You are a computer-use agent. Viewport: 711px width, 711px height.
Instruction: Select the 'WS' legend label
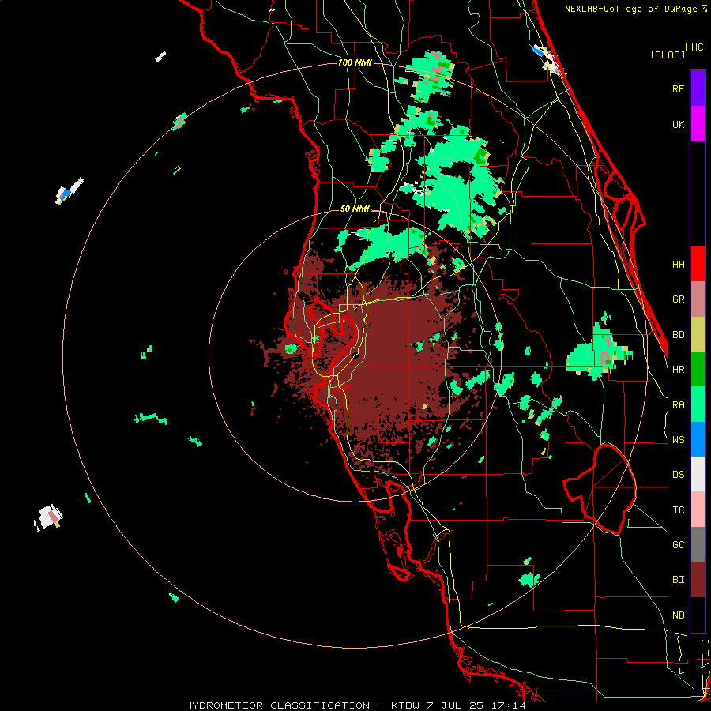tap(678, 440)
